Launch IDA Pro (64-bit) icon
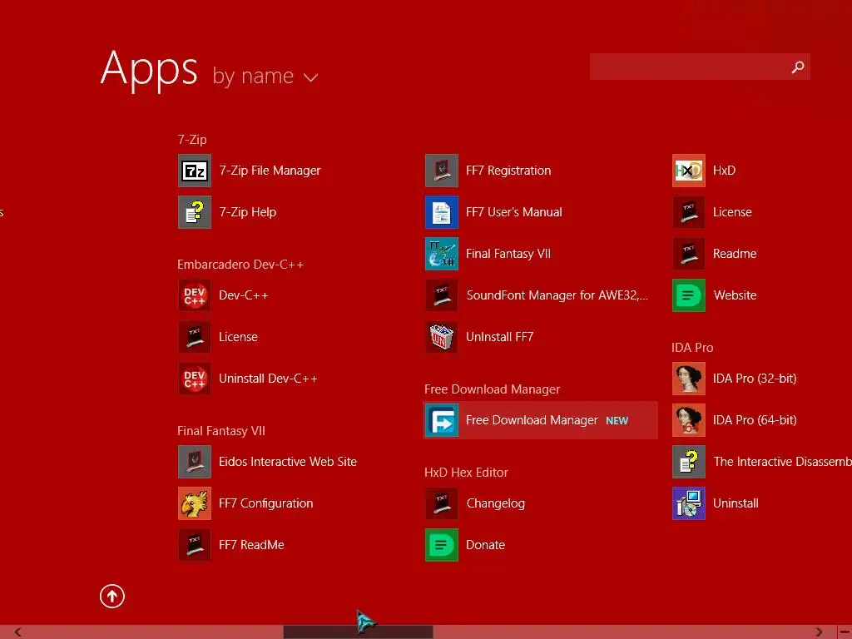Viewport: 852px width, 639px height. [689, 420]
